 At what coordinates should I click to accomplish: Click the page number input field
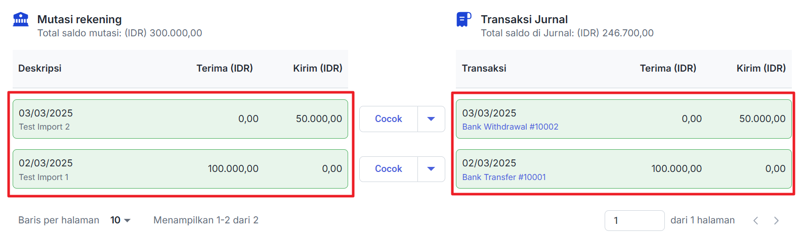tap(634, 220)
